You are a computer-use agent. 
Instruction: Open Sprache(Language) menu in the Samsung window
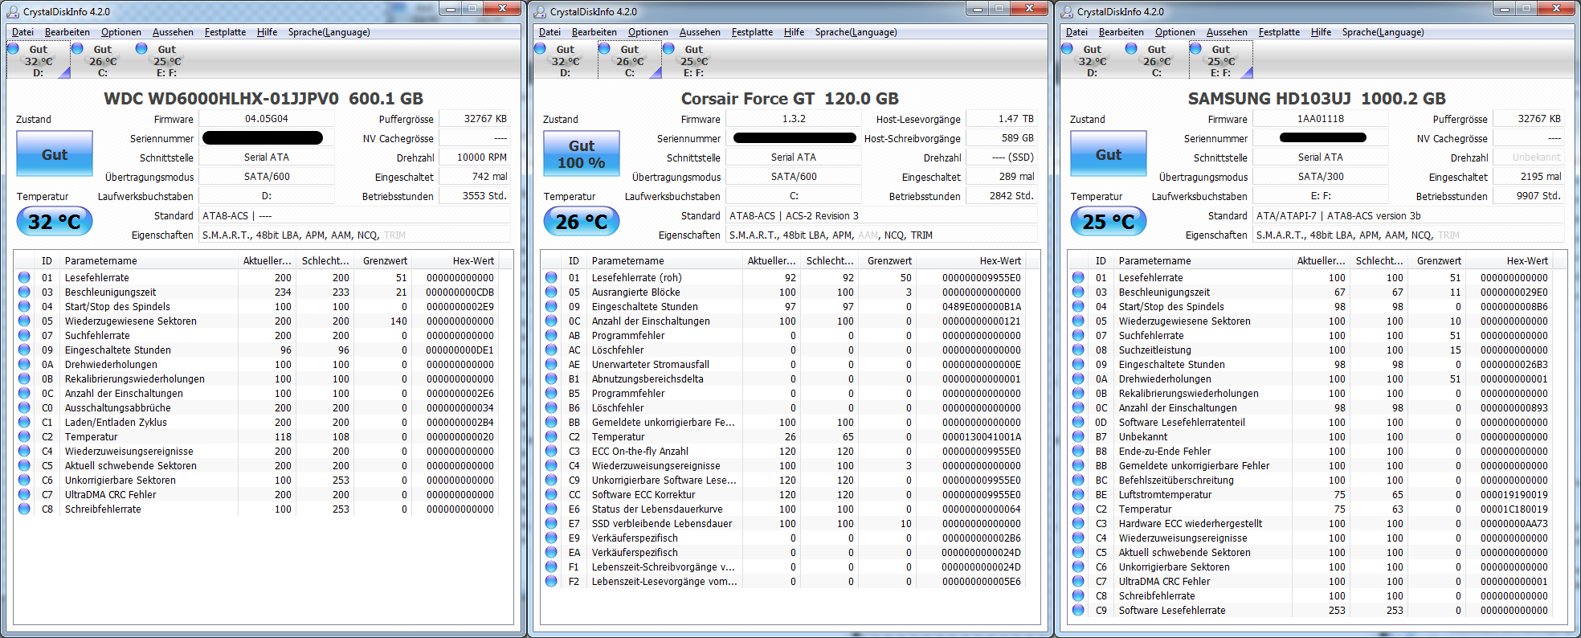pos(1383,32)
